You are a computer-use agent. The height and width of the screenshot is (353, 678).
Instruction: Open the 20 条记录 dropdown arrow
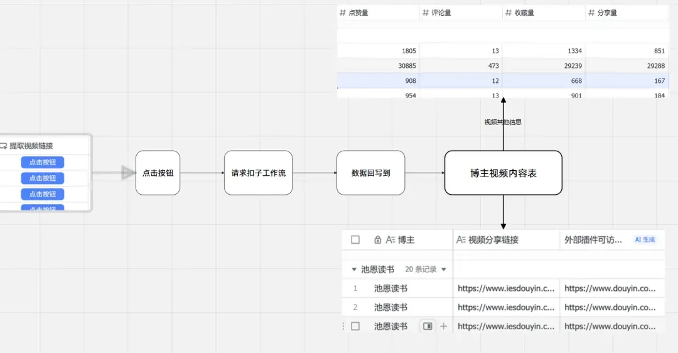click(x=444, y=269)
